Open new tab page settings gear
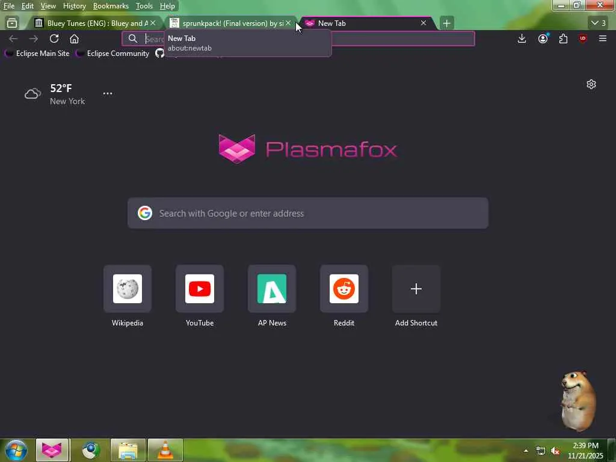Viewport: 616px width, 462px height. point(591,84)
